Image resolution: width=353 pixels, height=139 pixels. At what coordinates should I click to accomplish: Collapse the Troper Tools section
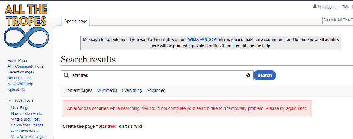tap(10, 100)
